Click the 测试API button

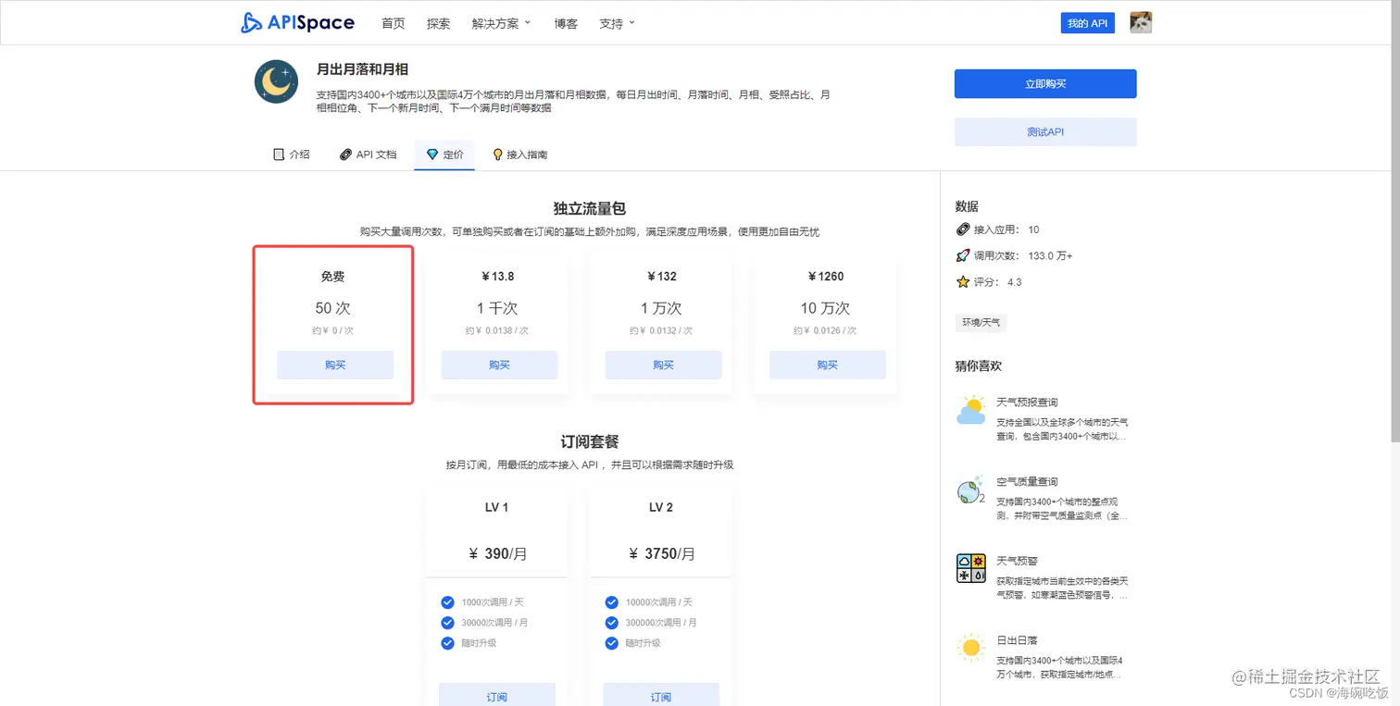pyautogui.click(x=1045, y=131)
